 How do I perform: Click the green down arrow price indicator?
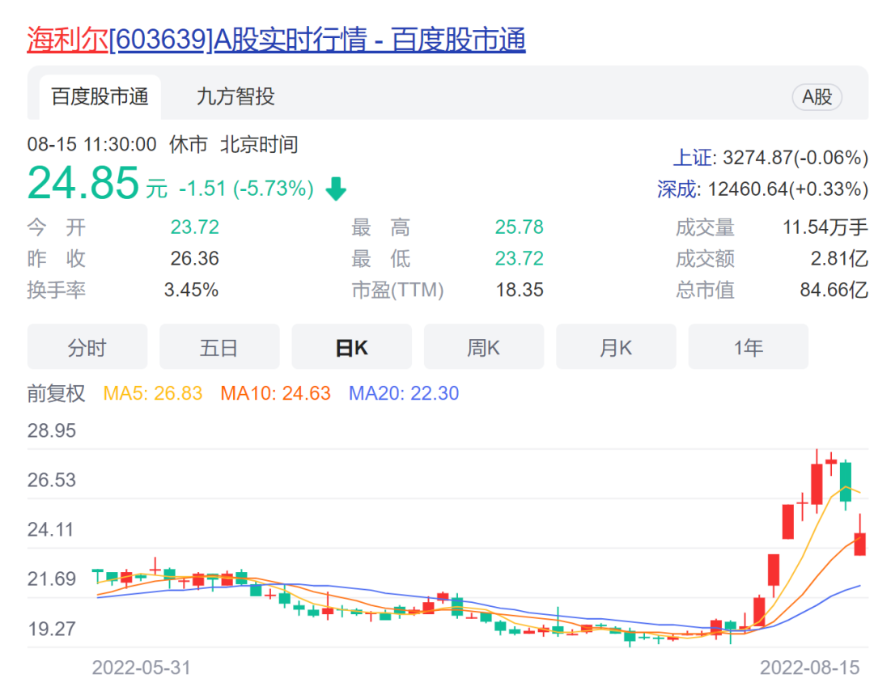point(336,188)
